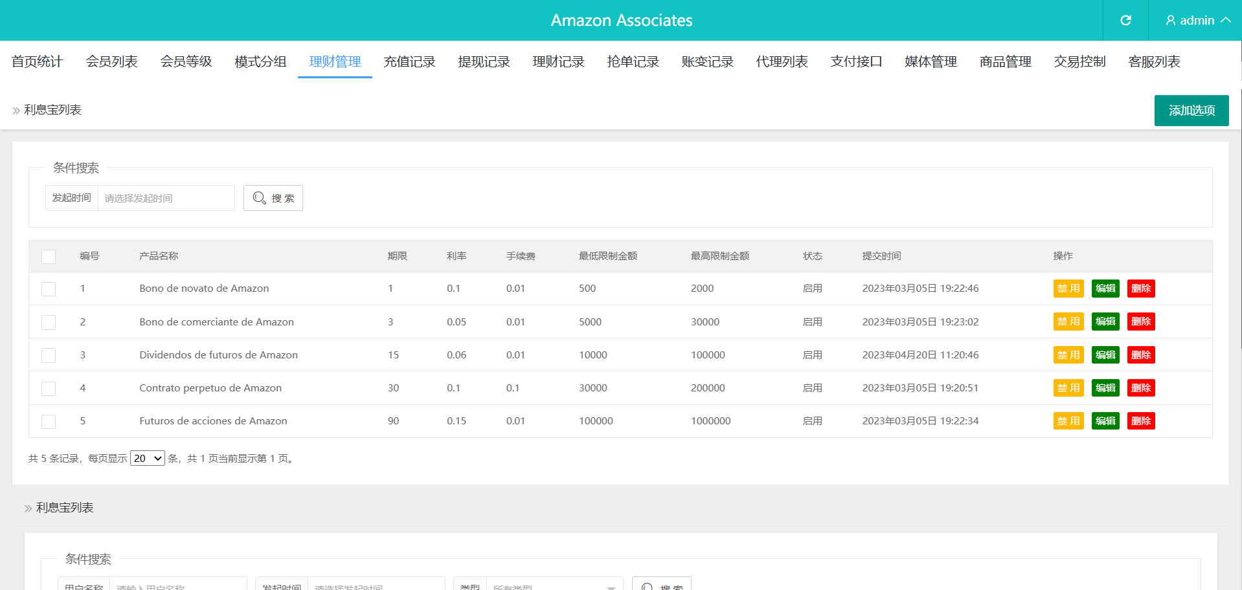Click the magnifier icon in search button

click(x=259, y=198)
